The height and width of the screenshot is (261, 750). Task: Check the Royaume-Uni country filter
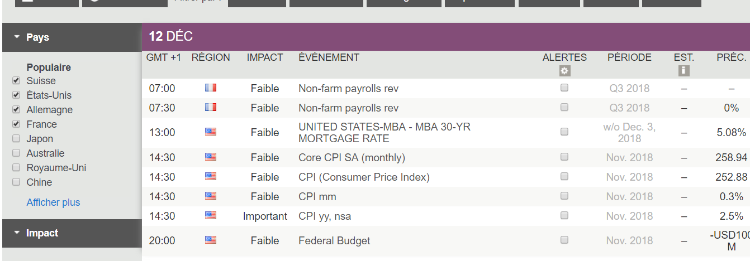click(16, 168)
